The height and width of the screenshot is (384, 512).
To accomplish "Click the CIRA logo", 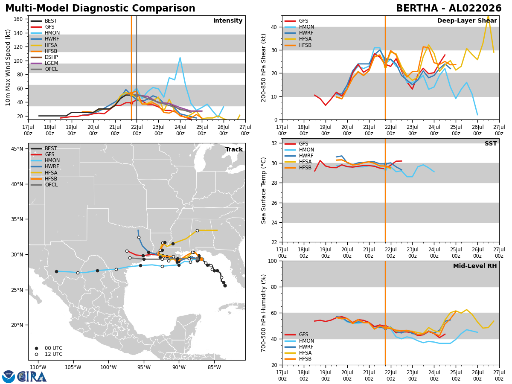I will pos(32,376).
